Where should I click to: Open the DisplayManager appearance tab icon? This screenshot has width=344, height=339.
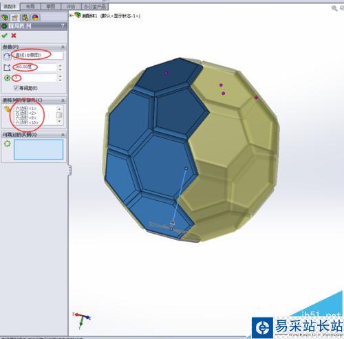(35, 17)
